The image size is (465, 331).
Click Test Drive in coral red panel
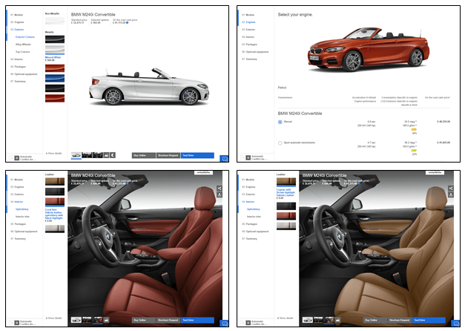click(197, 320)
